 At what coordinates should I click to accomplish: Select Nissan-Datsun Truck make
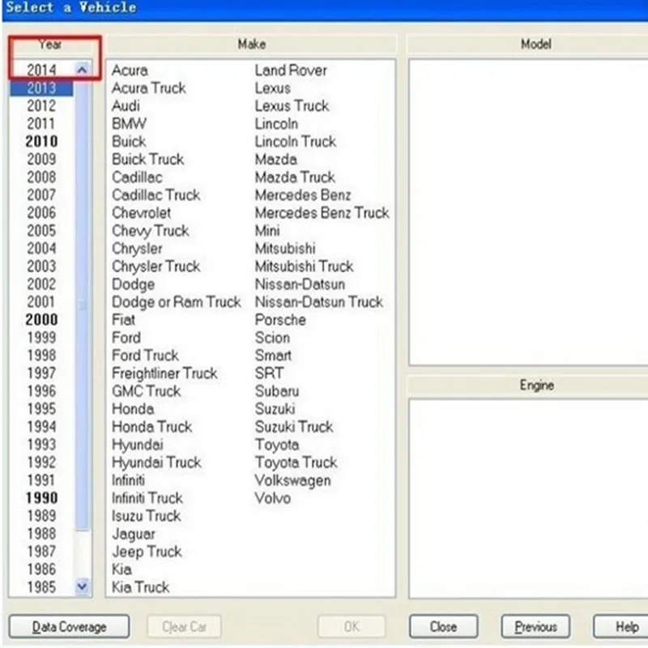point(319,301)
